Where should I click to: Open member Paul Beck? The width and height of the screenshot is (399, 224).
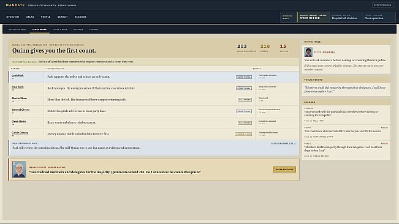click(18, 87)
